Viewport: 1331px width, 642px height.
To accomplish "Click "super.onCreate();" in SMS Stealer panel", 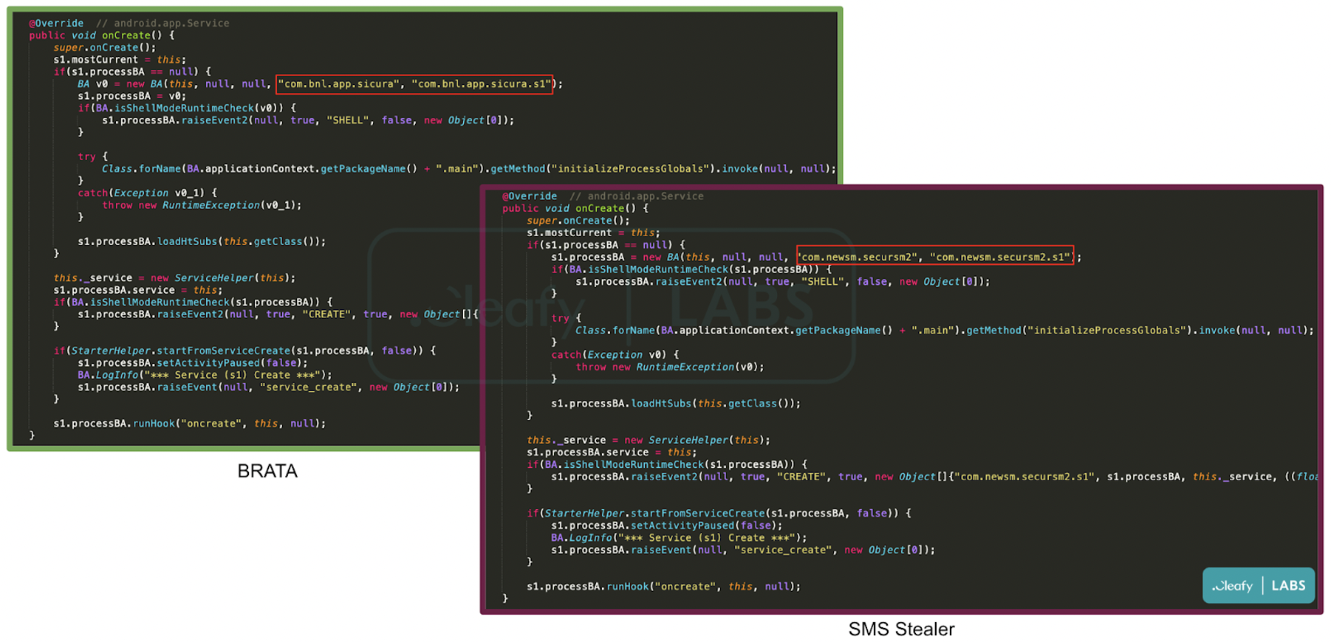I will coord(578,221).
